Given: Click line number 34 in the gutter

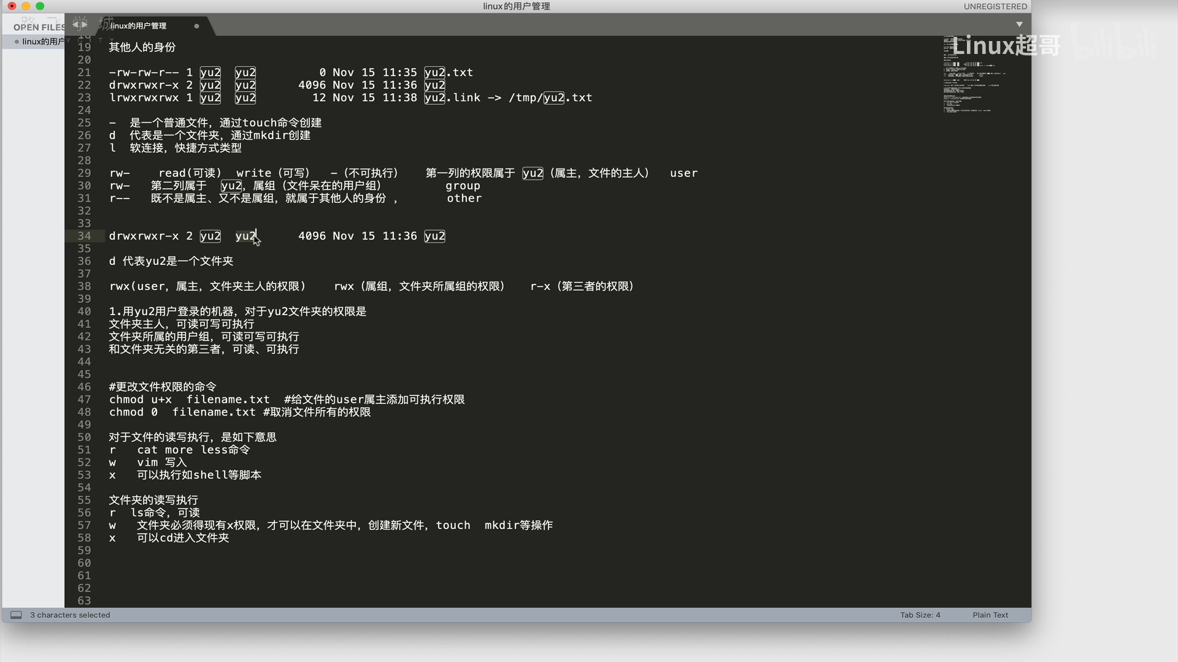Looking at the screenshot, I should pos(84,236).
